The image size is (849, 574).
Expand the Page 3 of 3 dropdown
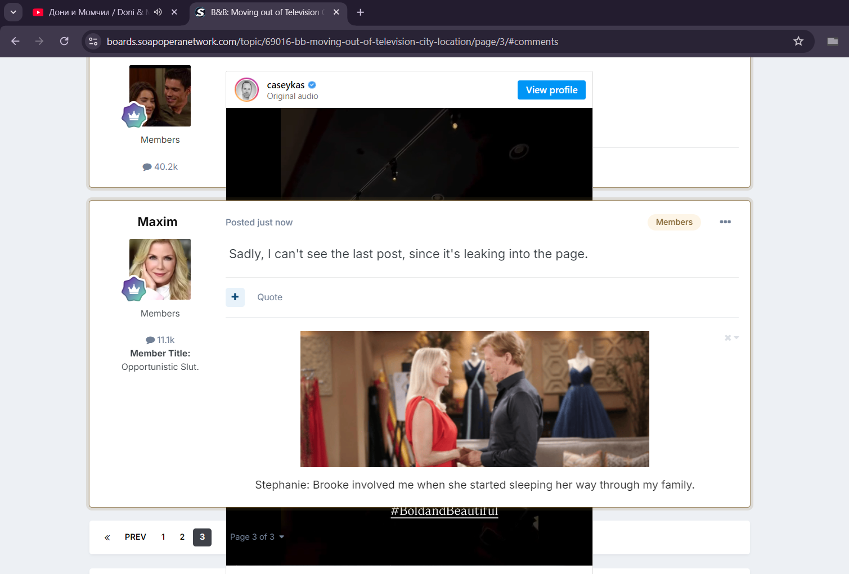click(257, 537)
